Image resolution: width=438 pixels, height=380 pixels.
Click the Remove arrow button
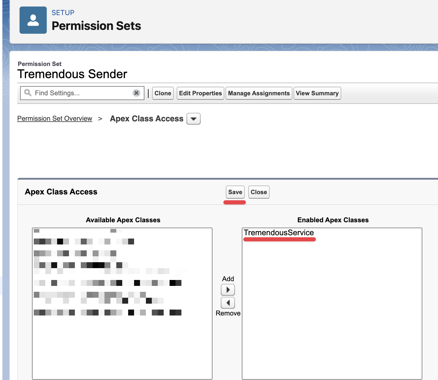[x=228, y=303]
